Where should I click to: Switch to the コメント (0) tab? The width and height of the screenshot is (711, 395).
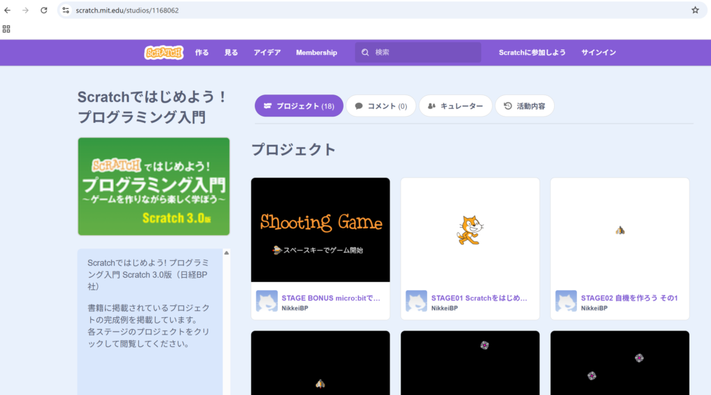[x=381, y=106]
